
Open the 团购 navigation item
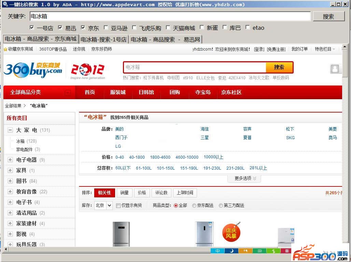click(x=174, y=92)
